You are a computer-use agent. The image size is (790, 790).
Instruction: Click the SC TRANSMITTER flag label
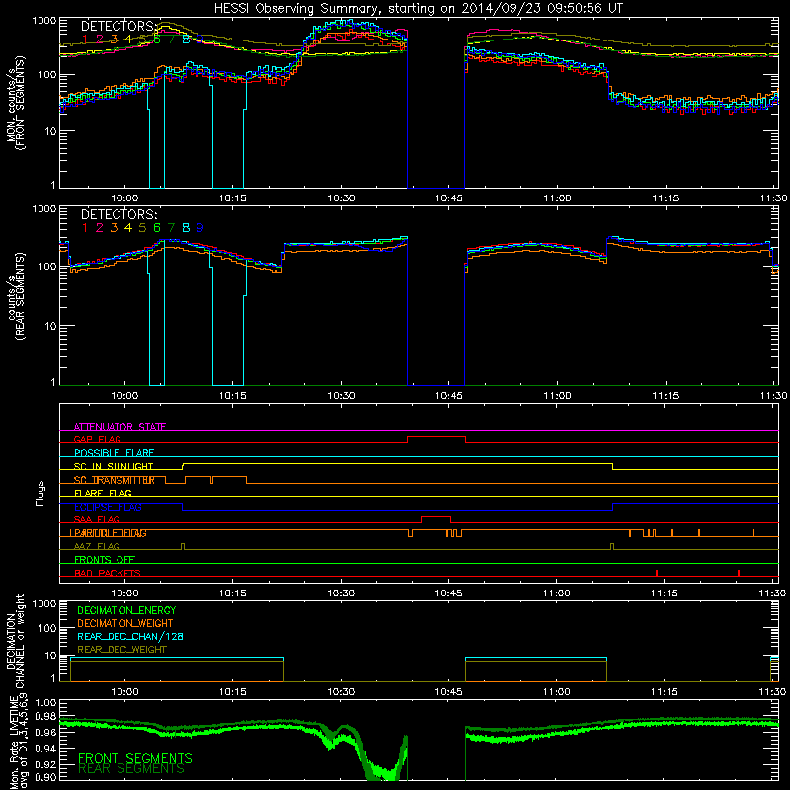[x=114, y=480]
